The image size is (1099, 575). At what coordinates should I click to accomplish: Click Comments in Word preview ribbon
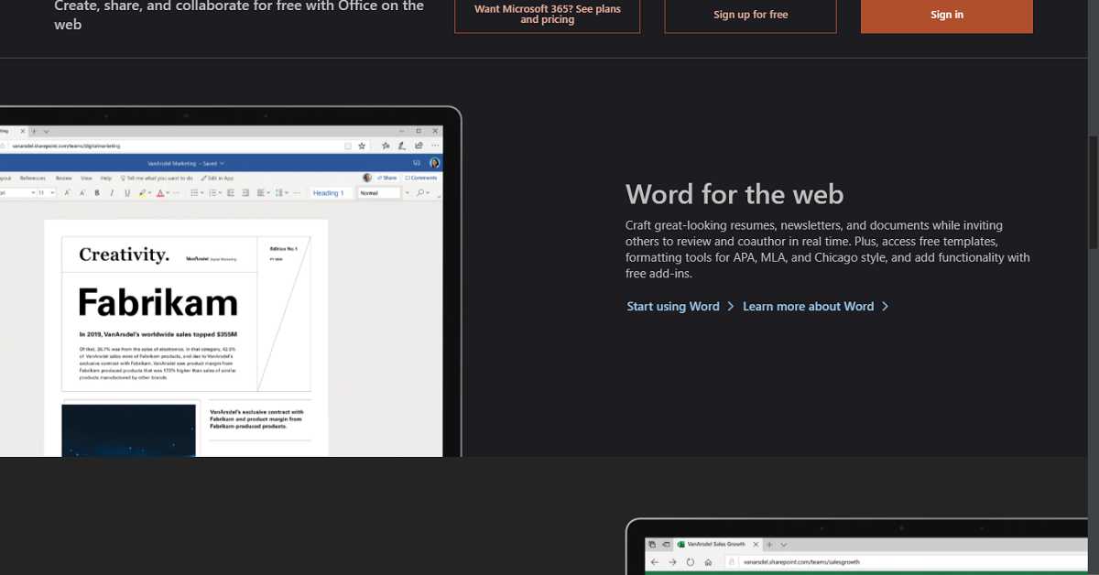[x=421, y=178]
